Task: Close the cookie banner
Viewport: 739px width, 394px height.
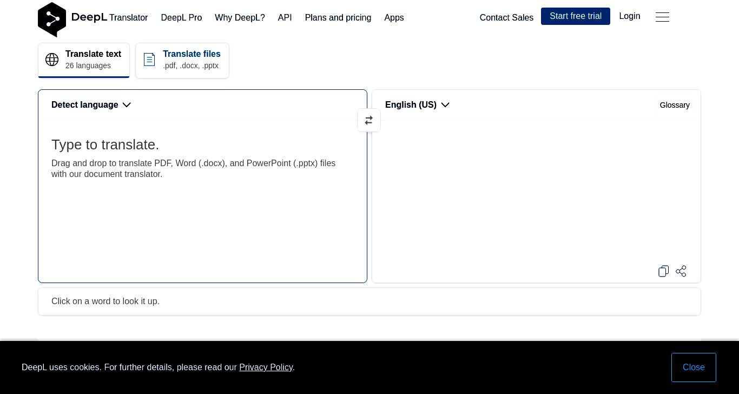Action: click(694, 367)
